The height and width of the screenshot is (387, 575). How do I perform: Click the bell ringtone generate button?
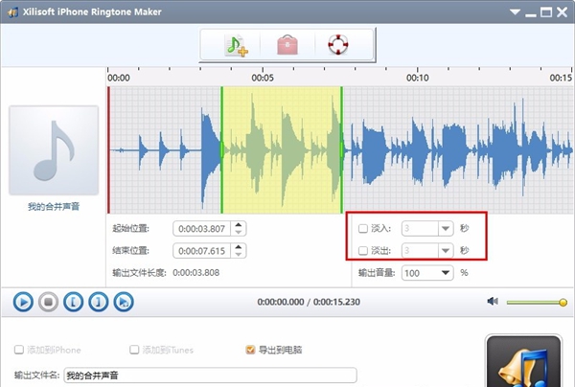click(x=523, y=361)
